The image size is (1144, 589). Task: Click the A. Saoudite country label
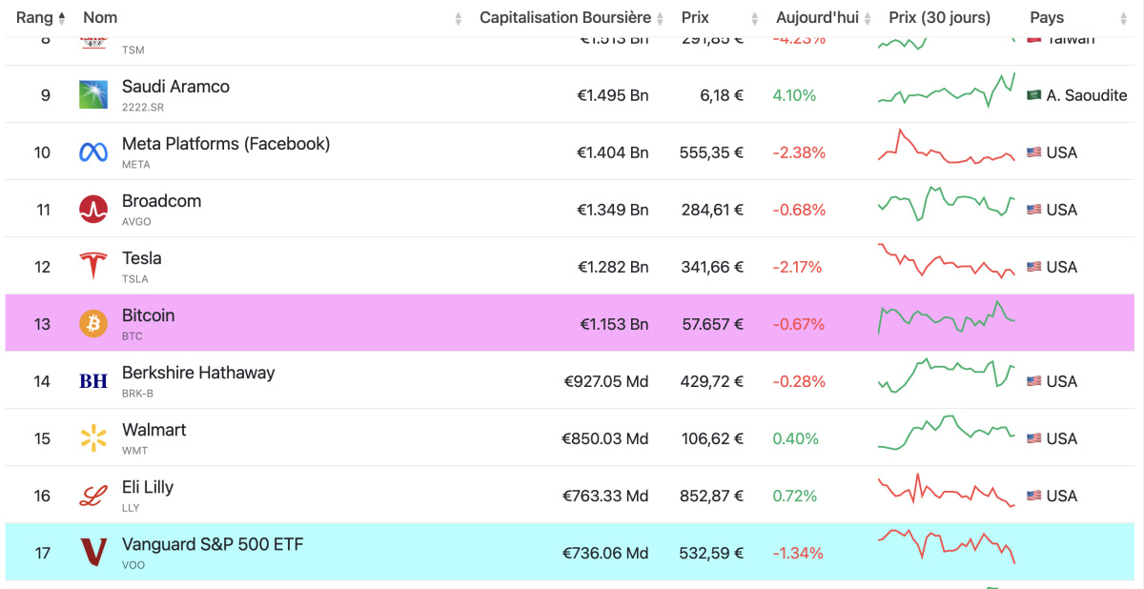[1087, 95]
